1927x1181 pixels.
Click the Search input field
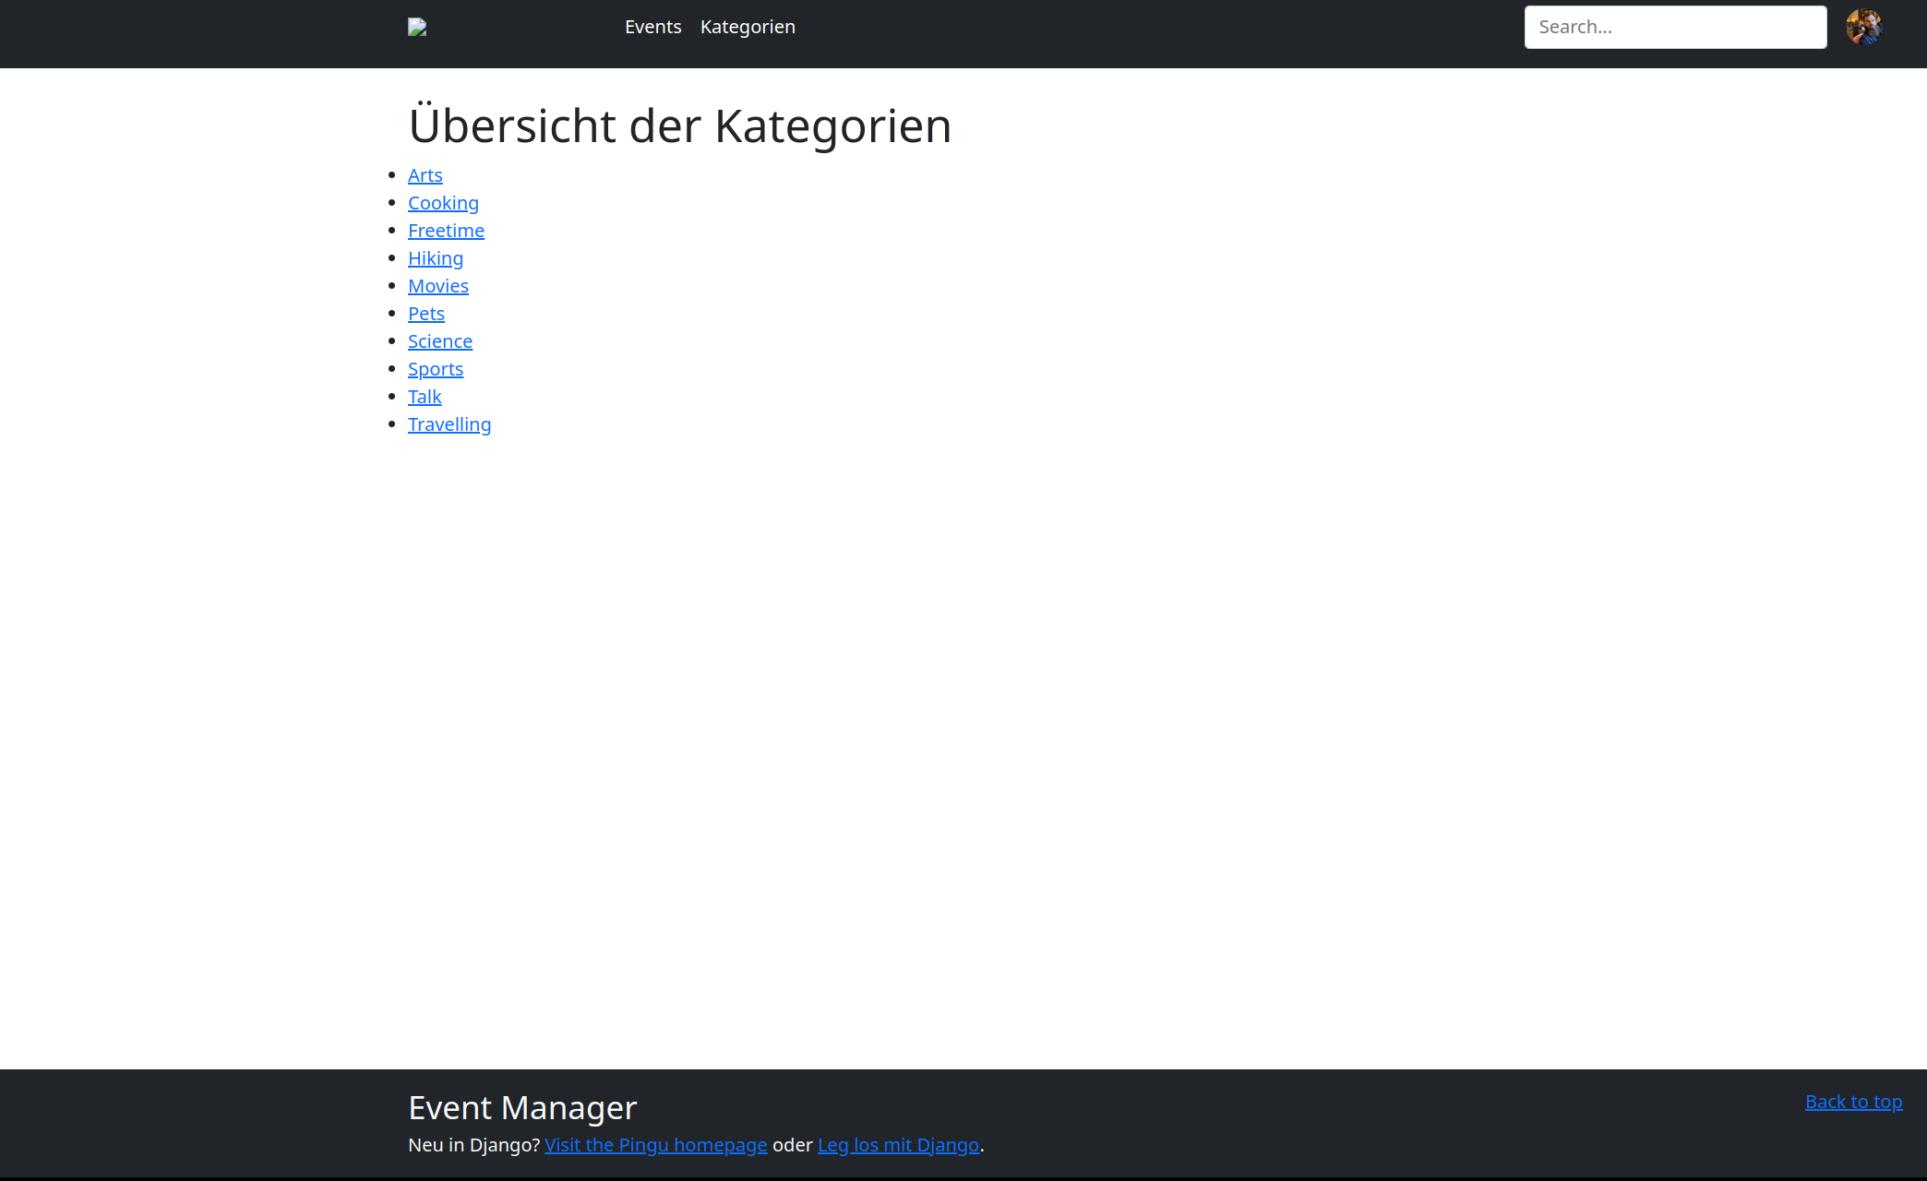pyautogui.click(x=1675, y=27)
